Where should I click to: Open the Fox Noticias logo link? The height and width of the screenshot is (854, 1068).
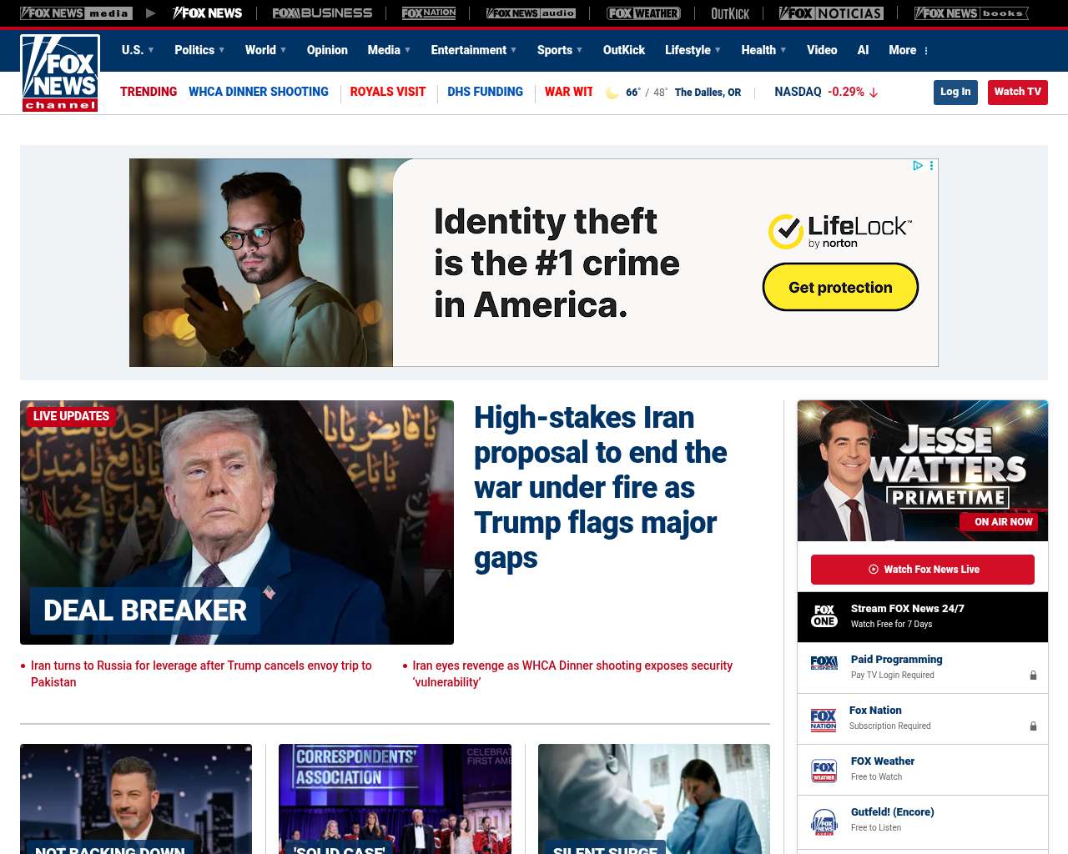click(831, 13)
